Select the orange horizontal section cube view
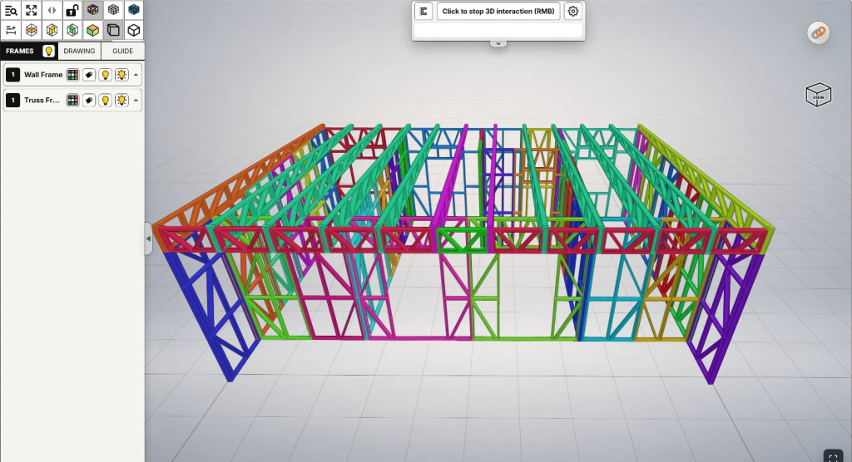Screen dimensions: 852x462 click(x=32, y=30)
